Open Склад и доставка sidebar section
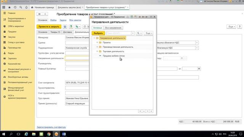The image size is (244, 137). point(16,42)
